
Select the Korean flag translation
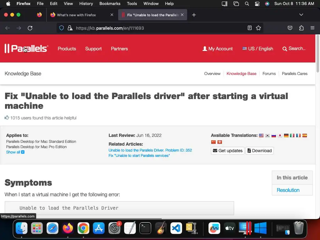(267, 136)
